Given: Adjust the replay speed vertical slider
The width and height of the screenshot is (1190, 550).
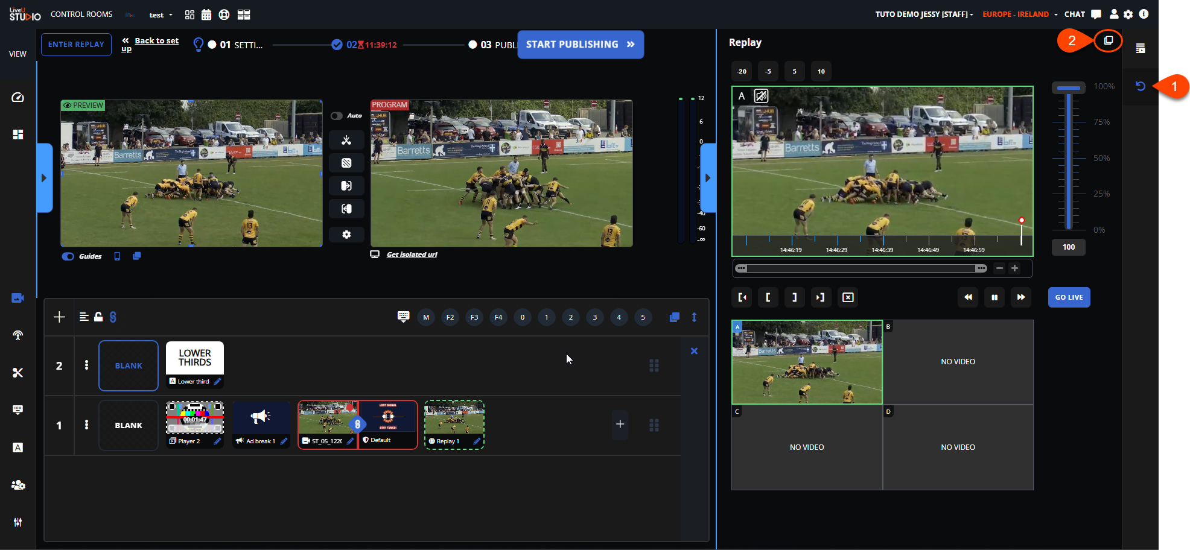Looking at the screenshot, I should (1068, 89).
